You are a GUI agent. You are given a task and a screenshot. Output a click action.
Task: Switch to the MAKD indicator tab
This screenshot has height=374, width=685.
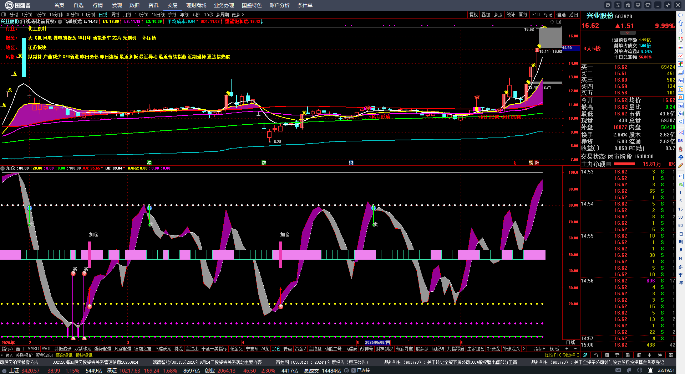click(33, 349)
